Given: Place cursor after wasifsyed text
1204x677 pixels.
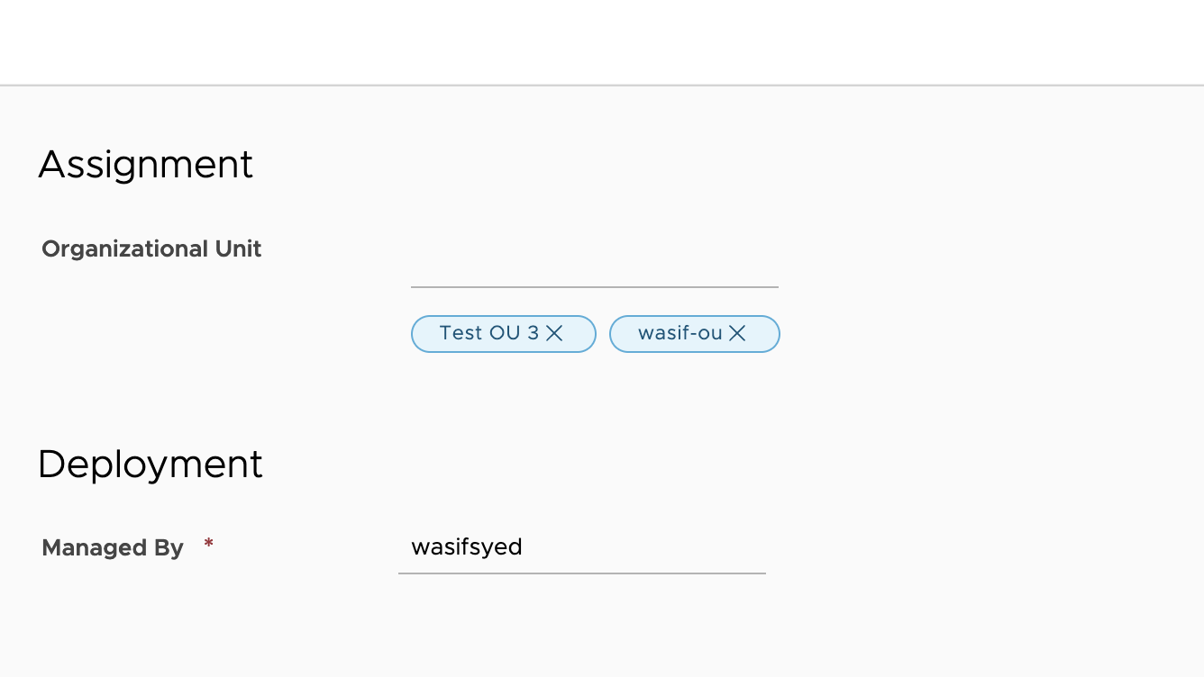Looking at the screenshot, I should tap(524, 546).
